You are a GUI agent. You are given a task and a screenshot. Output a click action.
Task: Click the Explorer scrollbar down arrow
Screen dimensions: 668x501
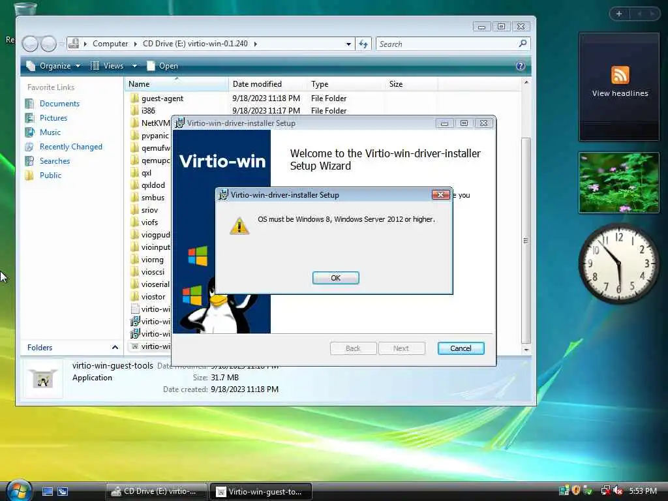526,350
